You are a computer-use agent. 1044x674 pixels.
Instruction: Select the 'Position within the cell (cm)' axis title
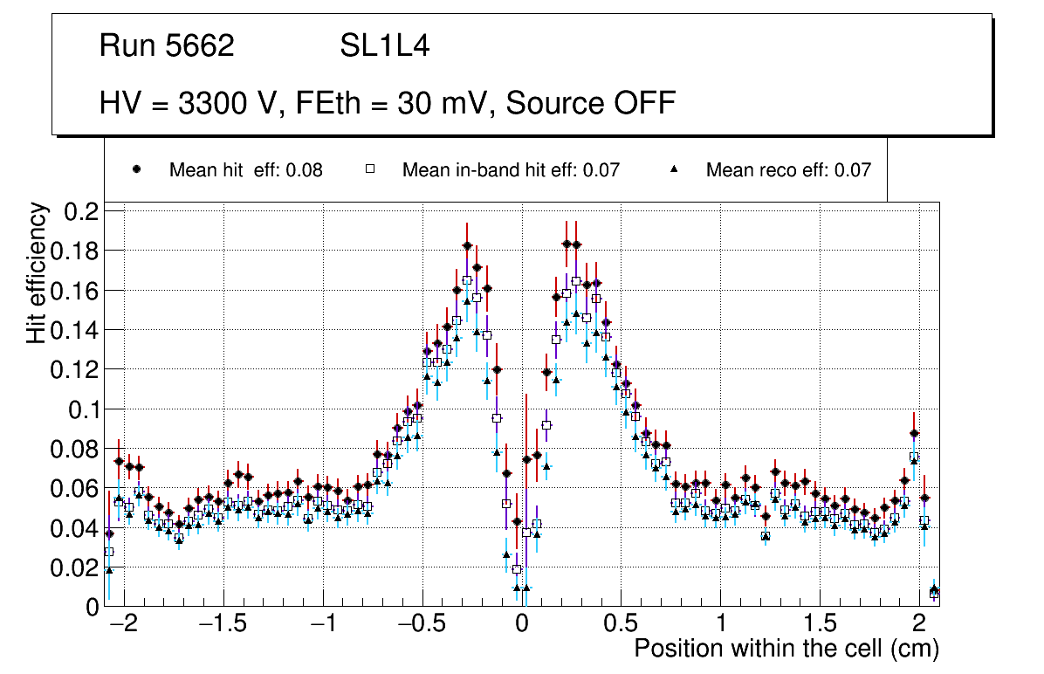[786, 649]
